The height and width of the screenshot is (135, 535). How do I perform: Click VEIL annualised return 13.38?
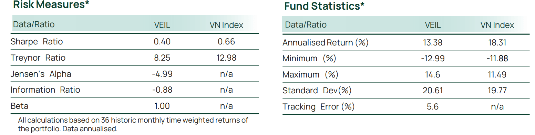[x=433, y=43]
